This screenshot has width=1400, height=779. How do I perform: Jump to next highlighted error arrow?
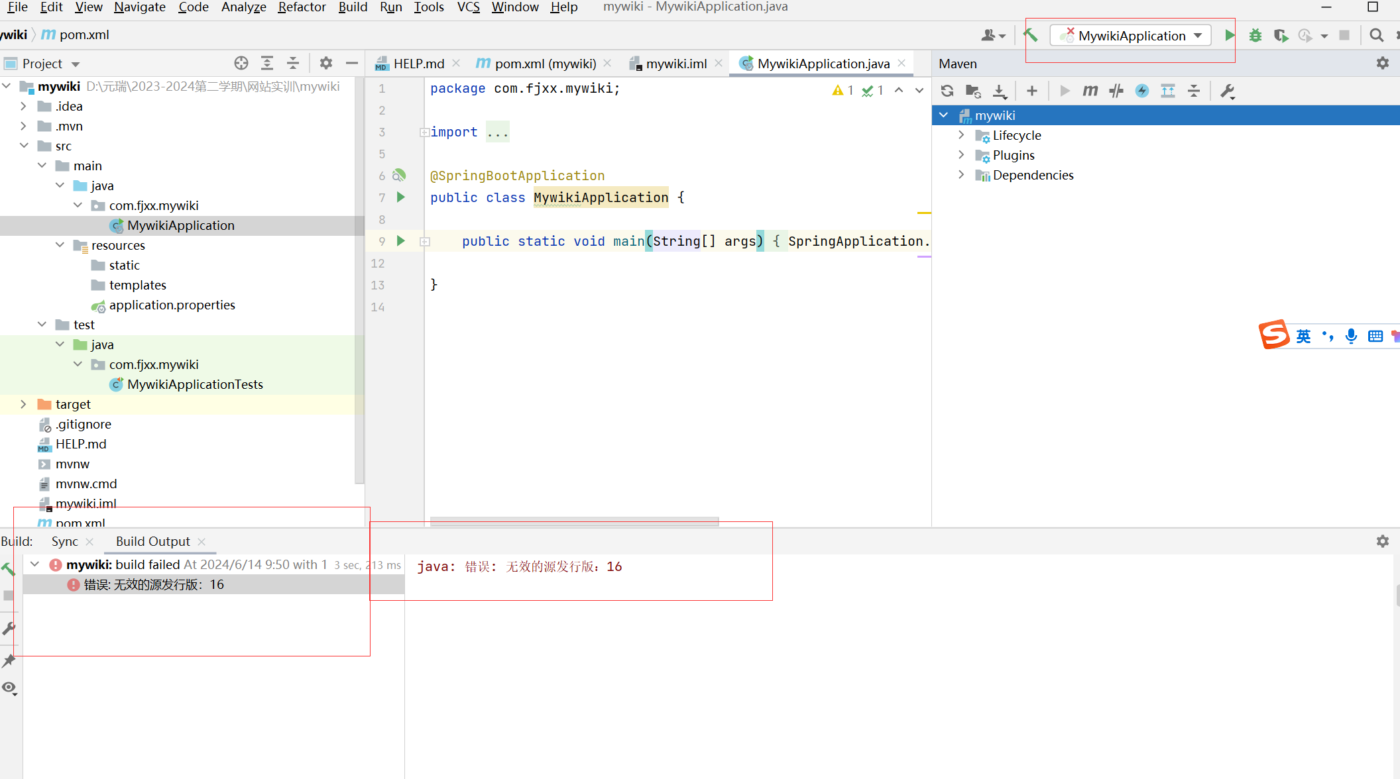coord(919,90)
